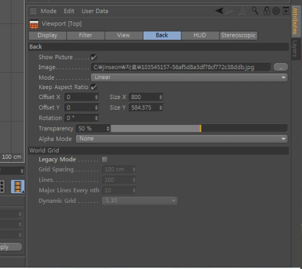Image resolution: width=302 pixels, height=269 pixels.
Task: Click the Size X input field
Action: [x=146, y=97]
